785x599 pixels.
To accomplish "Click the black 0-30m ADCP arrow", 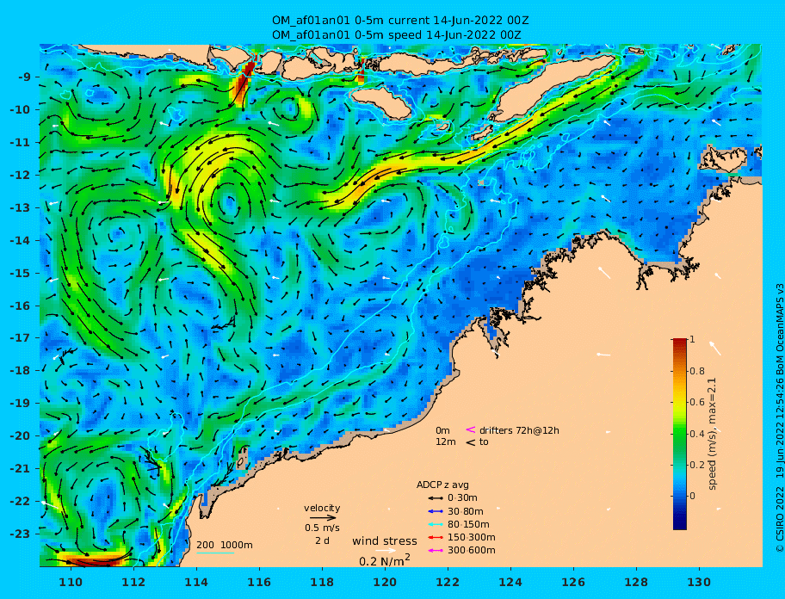I will click(435, 498).
